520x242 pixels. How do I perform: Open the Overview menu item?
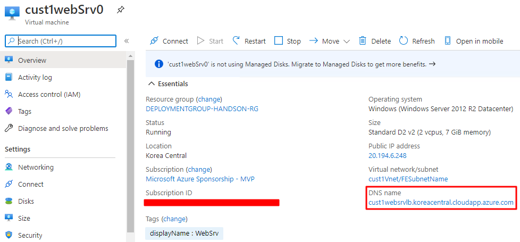point(63,60)
